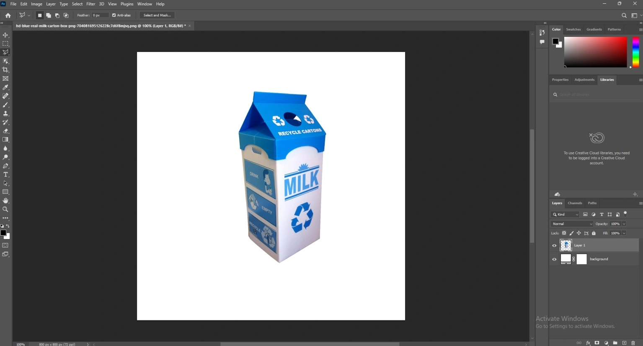Select the Move tool
The image size is (643, 346).
click(5, 35)
